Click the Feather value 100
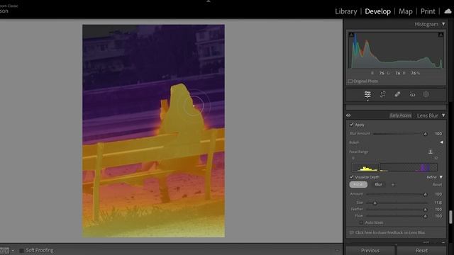Viewport: 454px width, 255px height. coord(438,210)
